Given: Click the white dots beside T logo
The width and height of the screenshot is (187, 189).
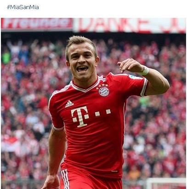Looking at the screenshot, I should pos(103,113).
